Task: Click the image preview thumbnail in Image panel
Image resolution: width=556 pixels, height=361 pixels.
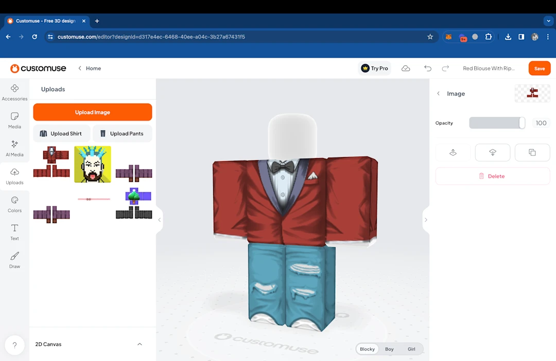Action: (x=532, y=94)
